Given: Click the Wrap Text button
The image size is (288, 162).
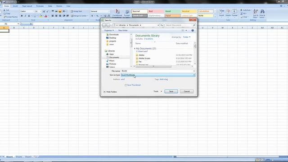Looking at the screenshot, I should tap(76, 11).
